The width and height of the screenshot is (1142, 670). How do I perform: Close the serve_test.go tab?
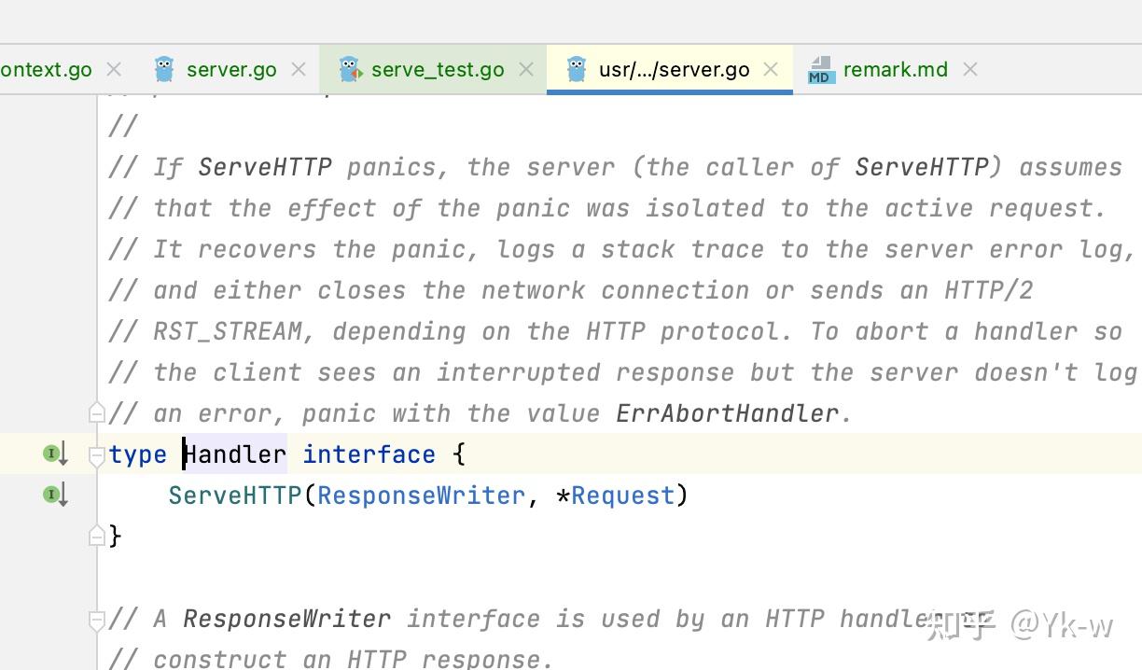[x=526, y=68]
